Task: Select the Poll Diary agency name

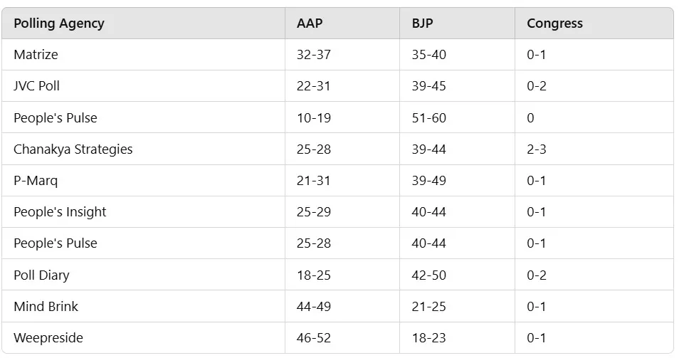Action: click(x=41, y=275)
